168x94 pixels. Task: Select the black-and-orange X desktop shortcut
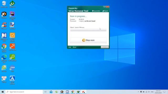click(4, 15)
